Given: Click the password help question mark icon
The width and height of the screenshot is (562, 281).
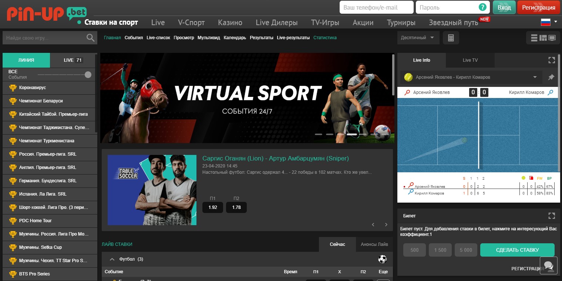Looking at the screenshot, I should tap(482, 7).
